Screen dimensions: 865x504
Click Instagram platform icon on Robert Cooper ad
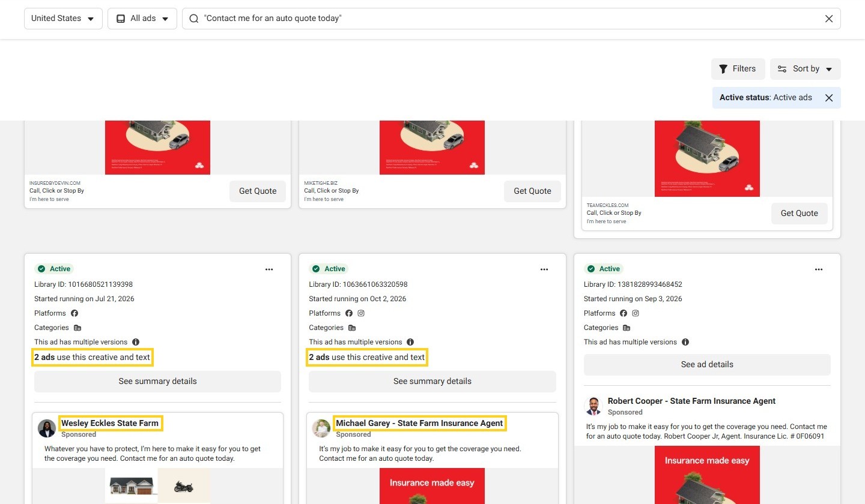pyautogui.click(x=636, y=313)
